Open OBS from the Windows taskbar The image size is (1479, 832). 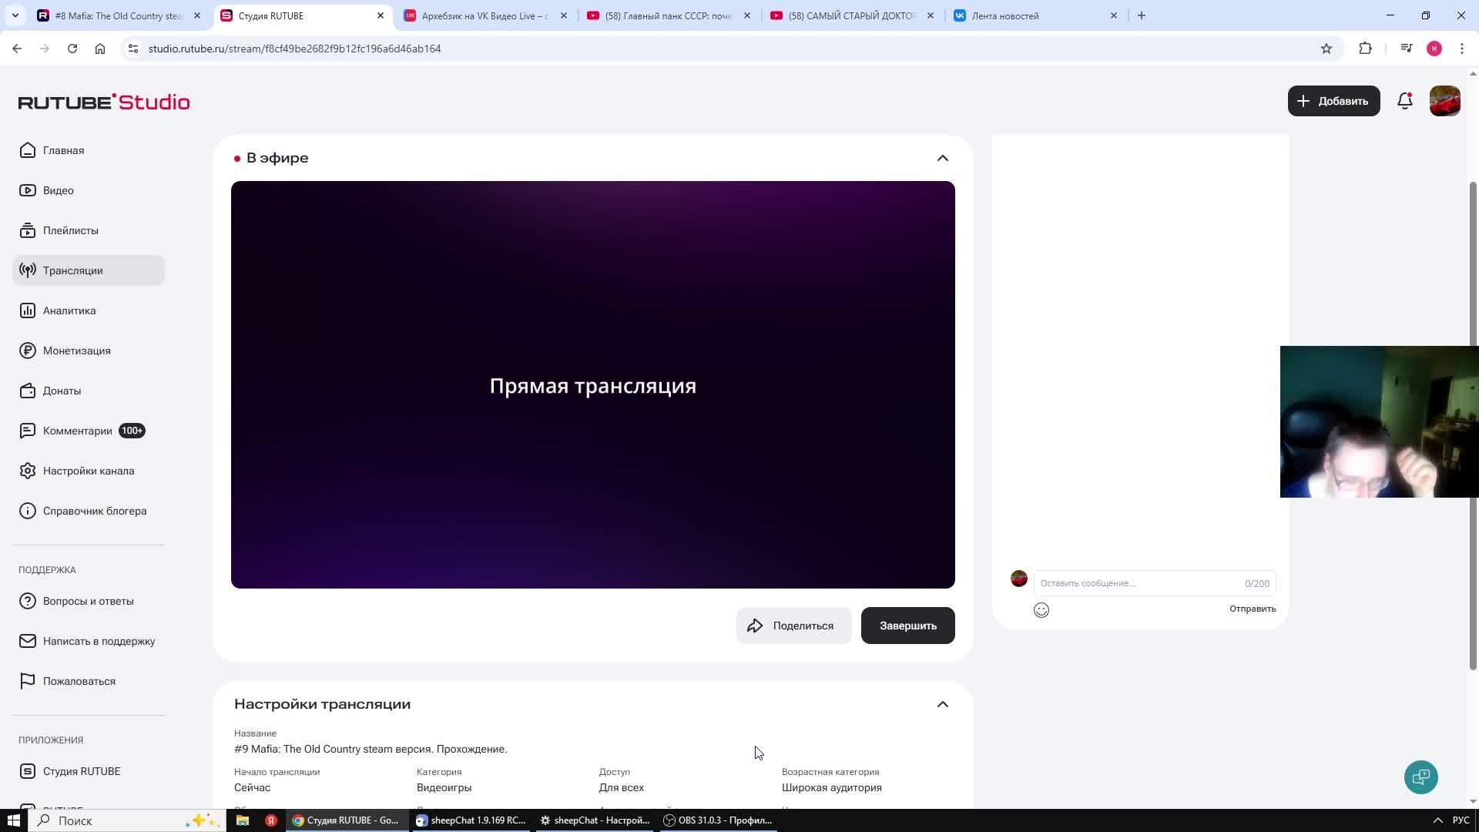[x=717, y=820]
